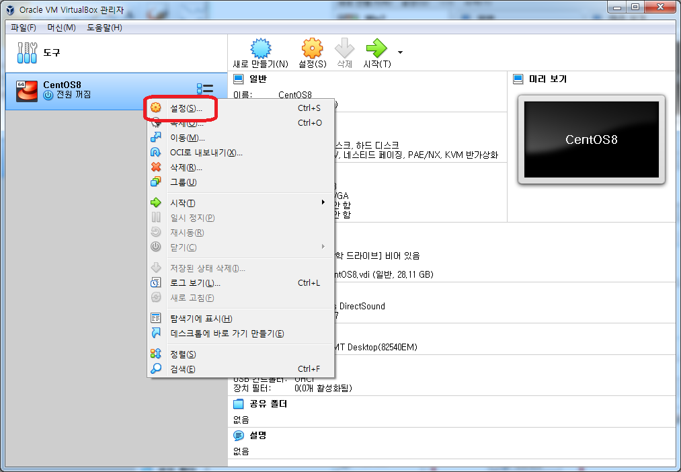Open the 머신(M) menu
This screenshot has height=472, width=681.
[61, 28]
